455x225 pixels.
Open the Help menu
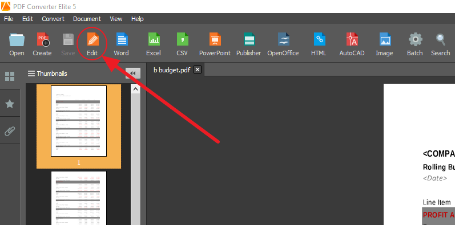138,19
